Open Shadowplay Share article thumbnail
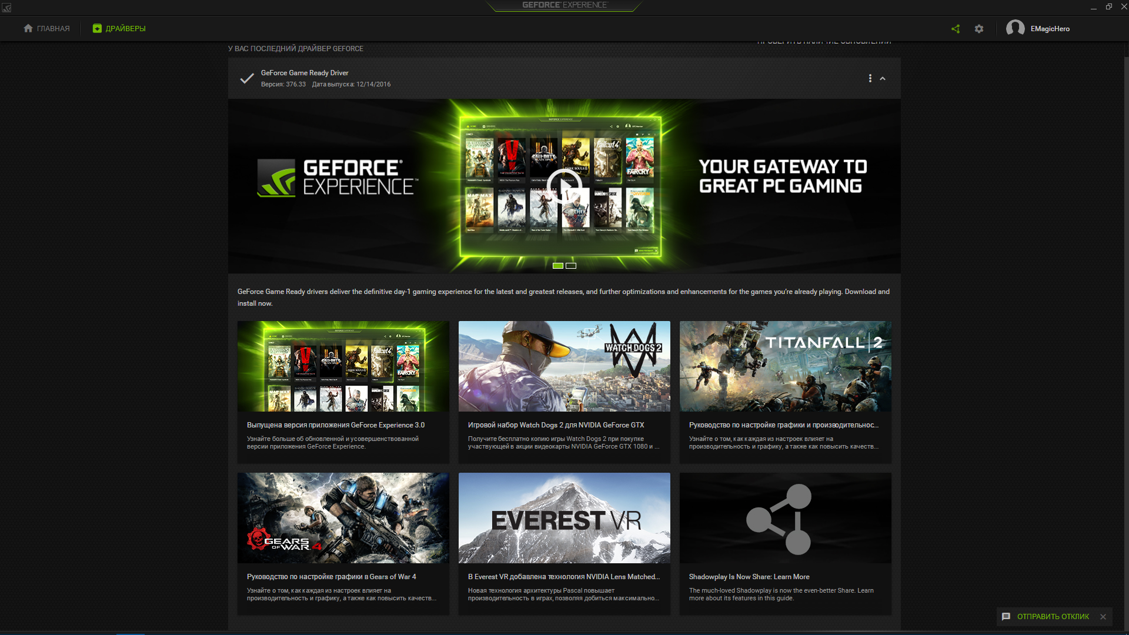 tap(786, 517)
